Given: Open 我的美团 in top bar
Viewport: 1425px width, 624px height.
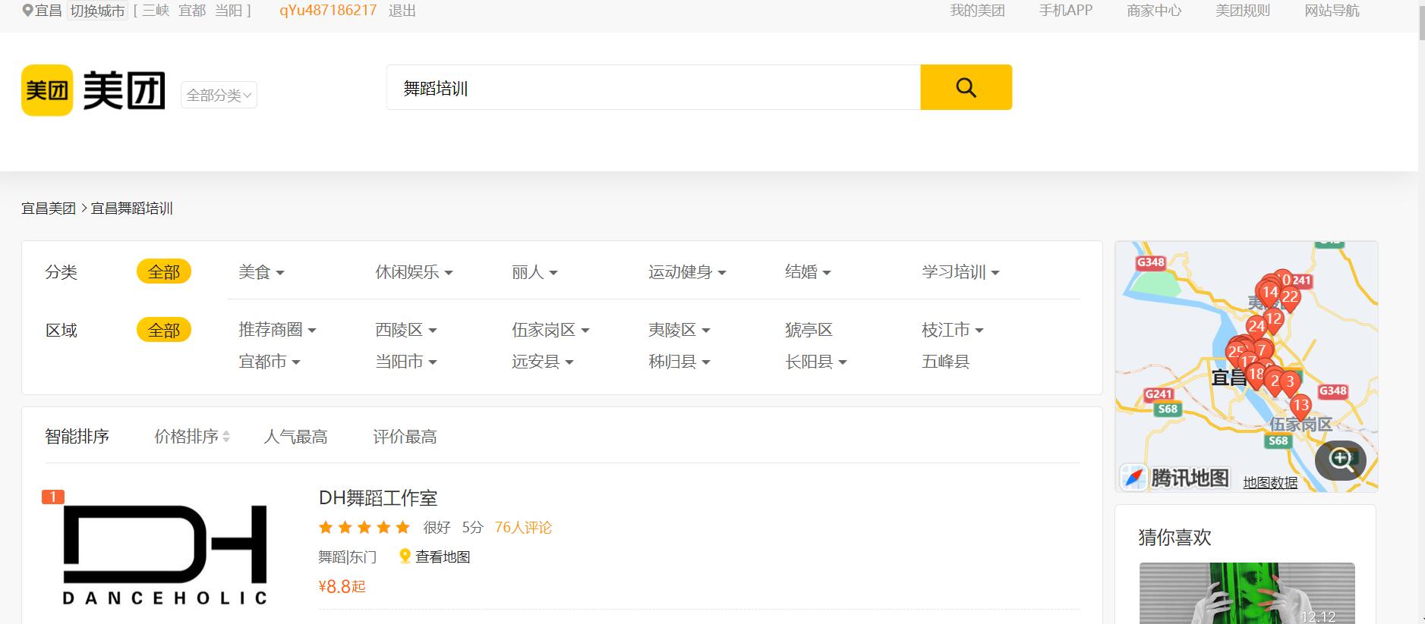Looking at the screenshot, I should click(977, 11).
